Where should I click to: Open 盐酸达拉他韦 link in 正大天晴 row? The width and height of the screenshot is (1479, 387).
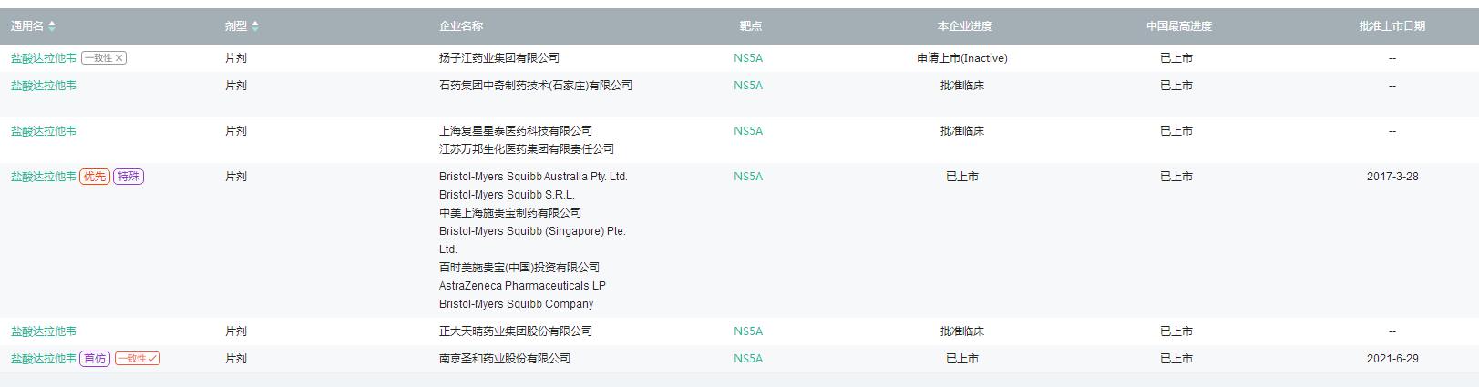click(x=43, y=331)
